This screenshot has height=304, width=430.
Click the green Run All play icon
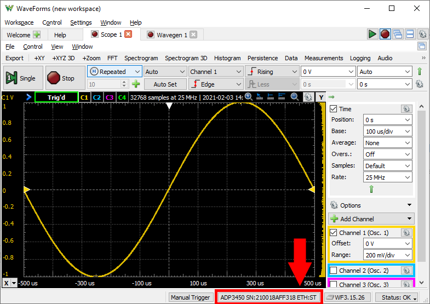click(x=372, y=35)
